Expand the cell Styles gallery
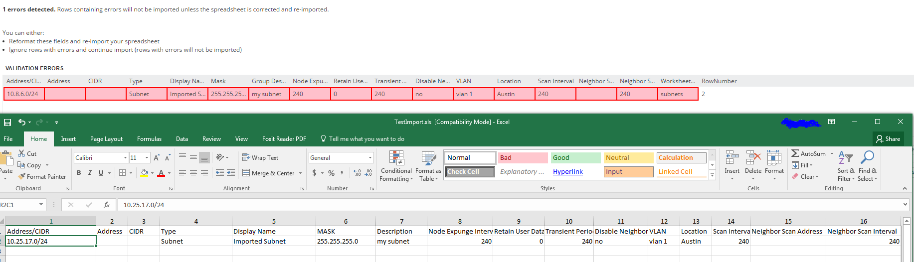 click(712, 175)
